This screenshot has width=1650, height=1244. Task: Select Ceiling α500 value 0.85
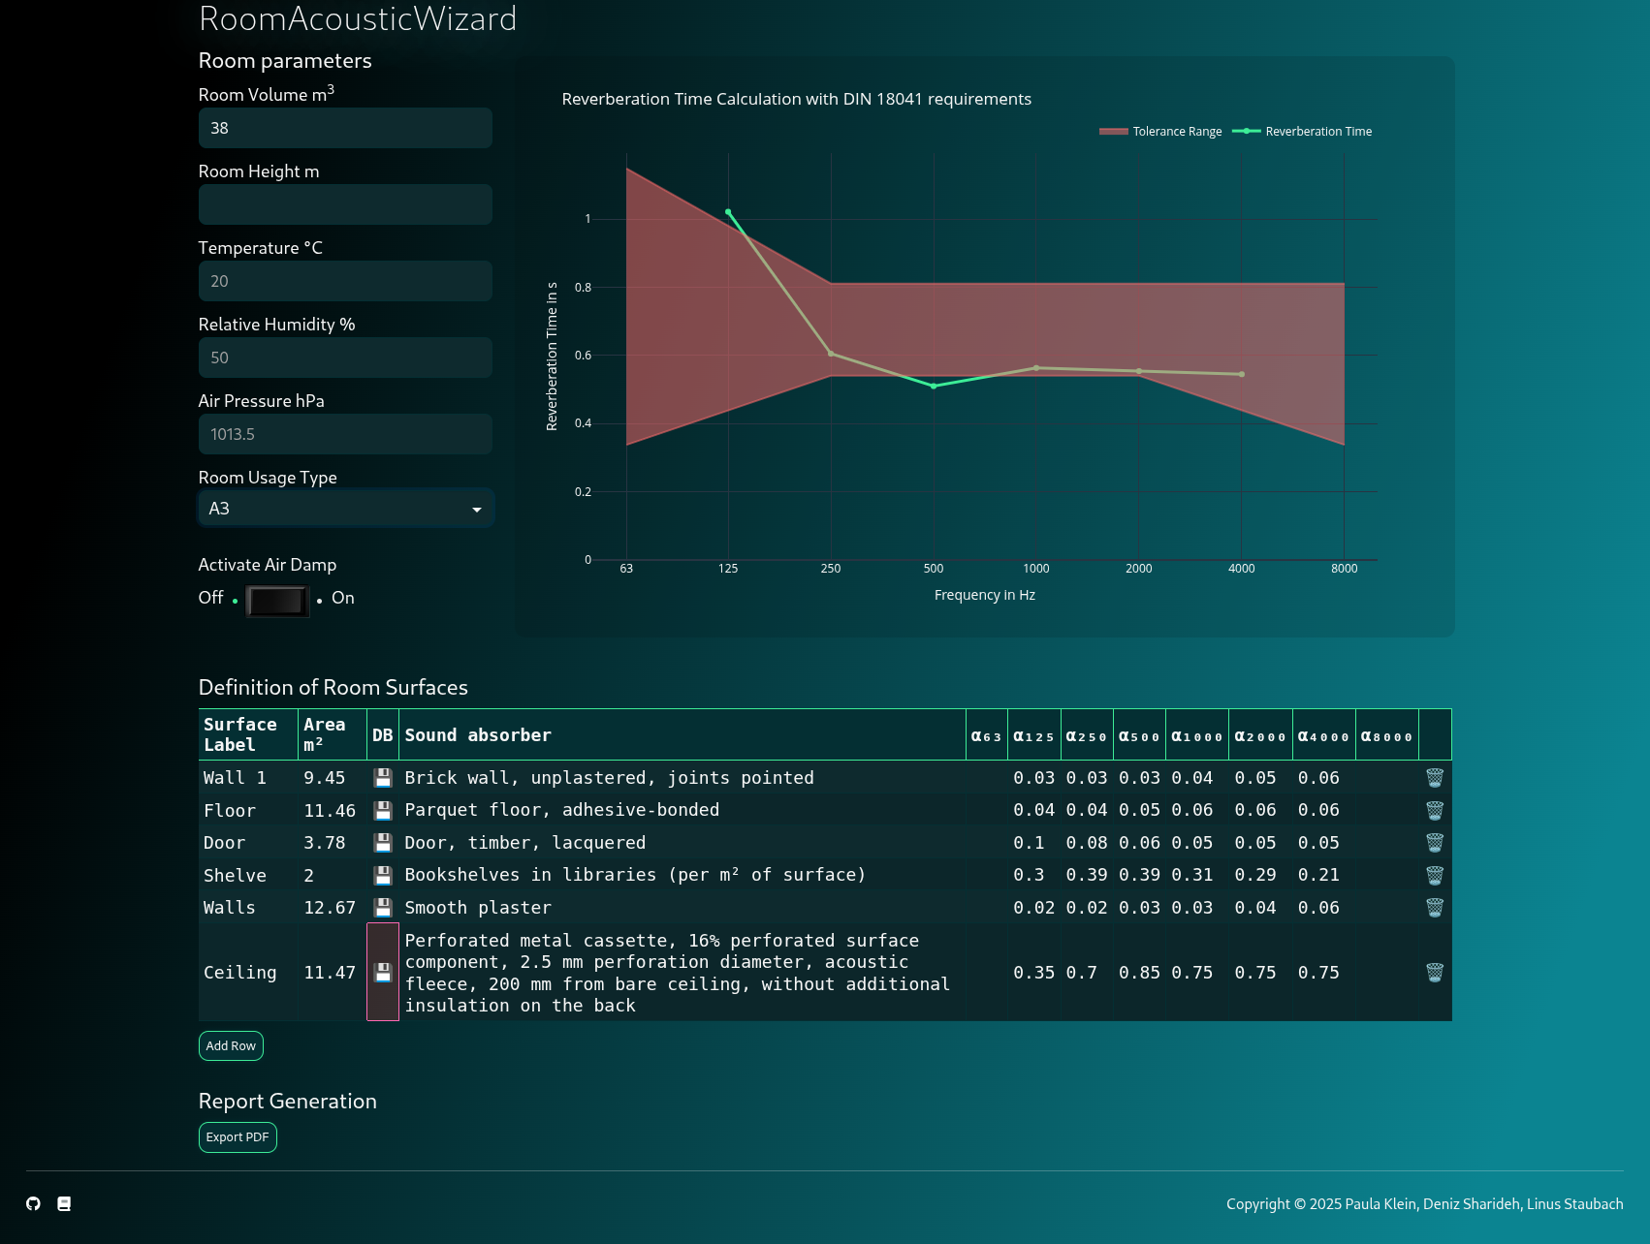(x=1139, y=972)
